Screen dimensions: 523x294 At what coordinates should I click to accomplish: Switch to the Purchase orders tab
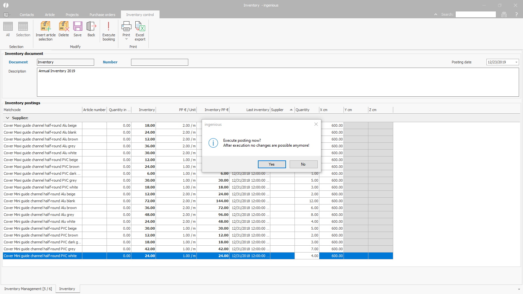click(x=102, y=15)
